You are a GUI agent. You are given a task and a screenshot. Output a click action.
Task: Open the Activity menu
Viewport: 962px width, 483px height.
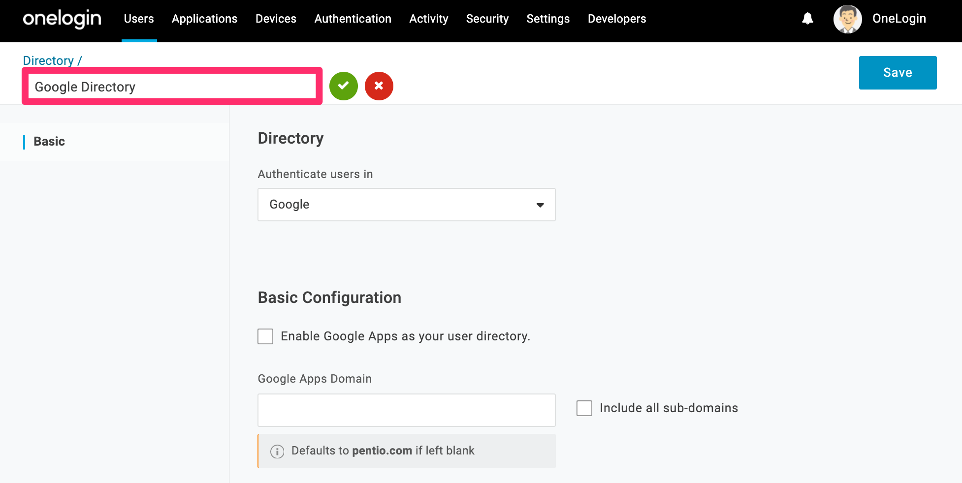[x=429, y=19]
